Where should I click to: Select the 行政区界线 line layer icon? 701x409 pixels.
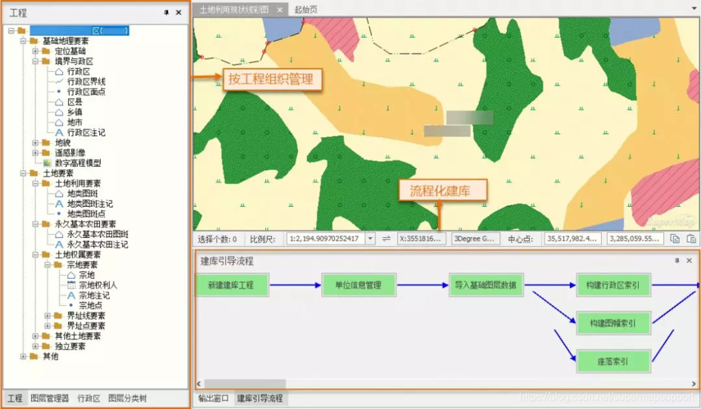59,82
